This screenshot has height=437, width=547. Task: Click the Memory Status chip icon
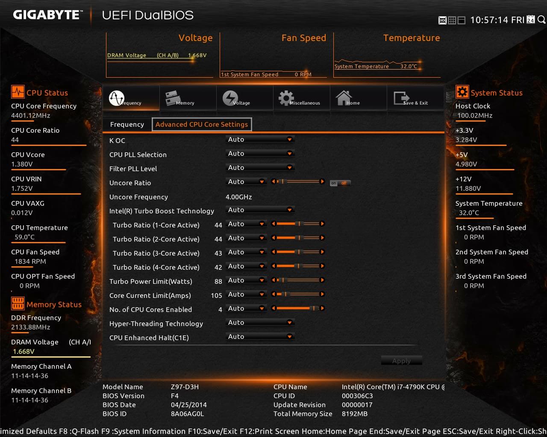[18, 304]
